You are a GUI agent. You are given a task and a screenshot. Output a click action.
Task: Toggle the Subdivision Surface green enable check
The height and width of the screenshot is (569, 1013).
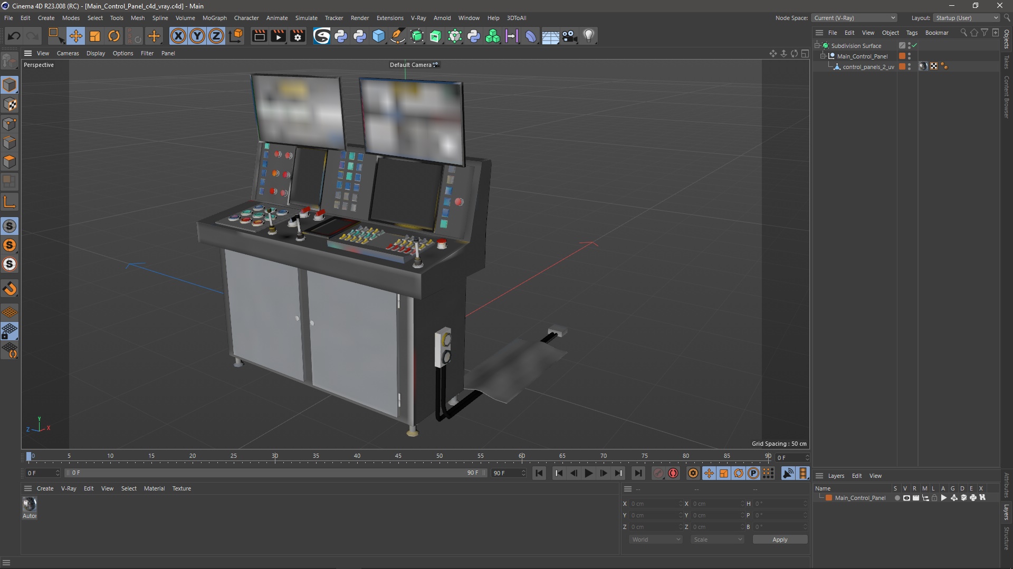click(914, 45)
